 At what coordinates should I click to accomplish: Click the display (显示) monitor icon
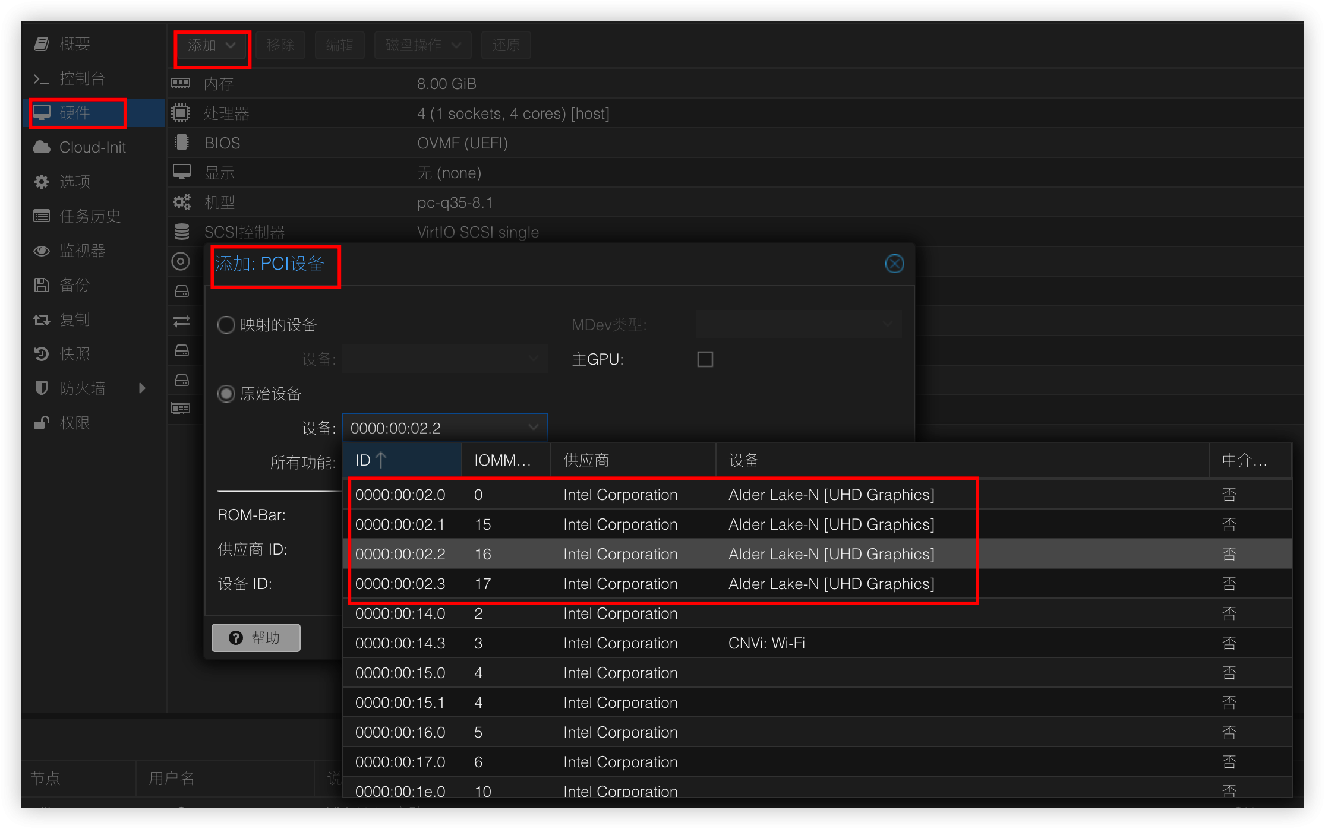point(181,172)
